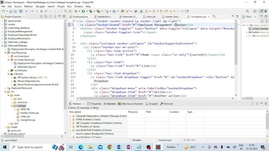Viewport: 269px width, 151px height.
Task: Open the Refactor menu
Action: 29,6
